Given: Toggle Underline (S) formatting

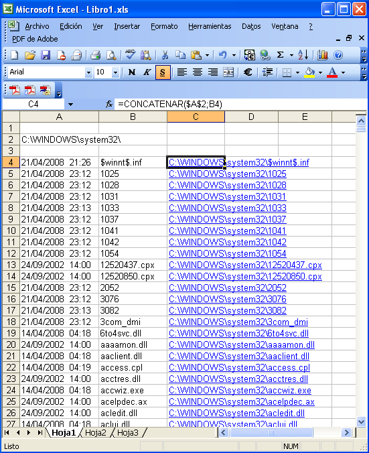Looking at the screenshot, I should 163,72.
